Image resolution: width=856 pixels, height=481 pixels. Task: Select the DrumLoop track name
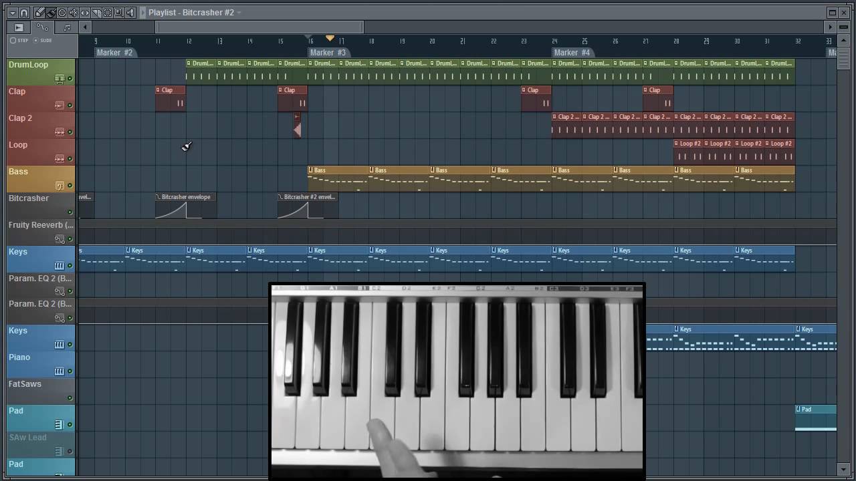(28, 65)
